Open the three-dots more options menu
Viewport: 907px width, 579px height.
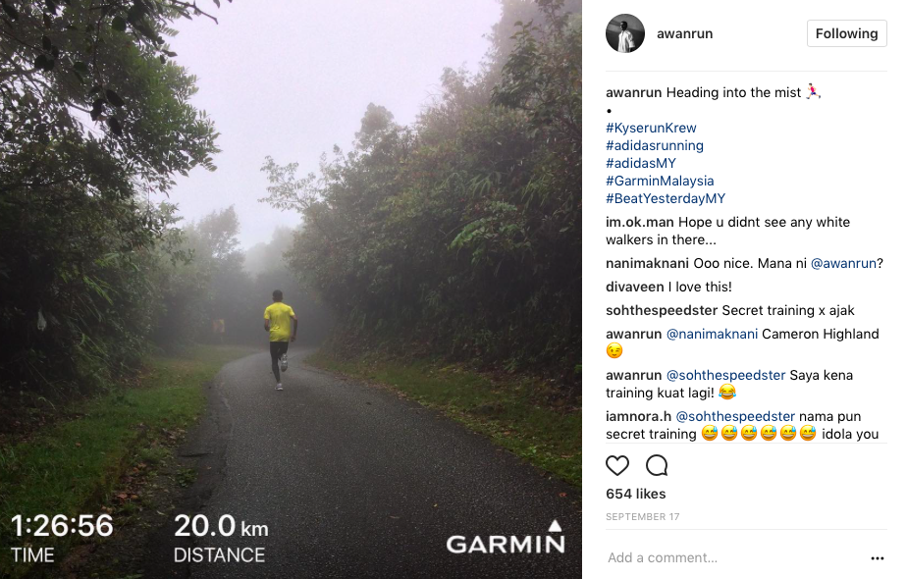coord(877,558)
